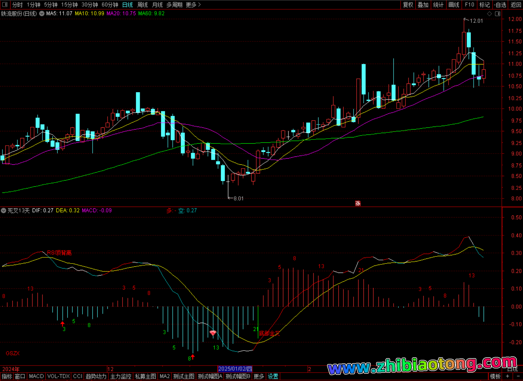The width and height of the screenshot is (523, 381).
Task: Click the red diamond gem signal icon
Action: click(x=213, y=333)
